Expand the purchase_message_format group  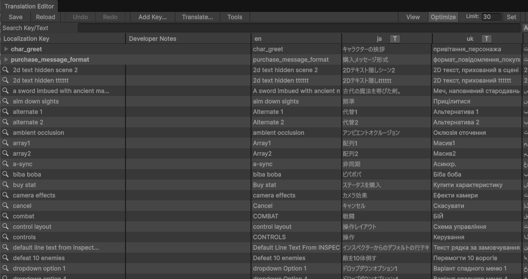click(6, 60)
